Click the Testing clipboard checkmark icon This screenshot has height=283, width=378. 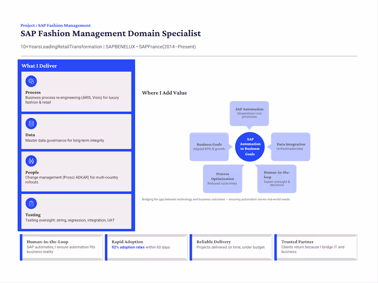coord(31,203)
